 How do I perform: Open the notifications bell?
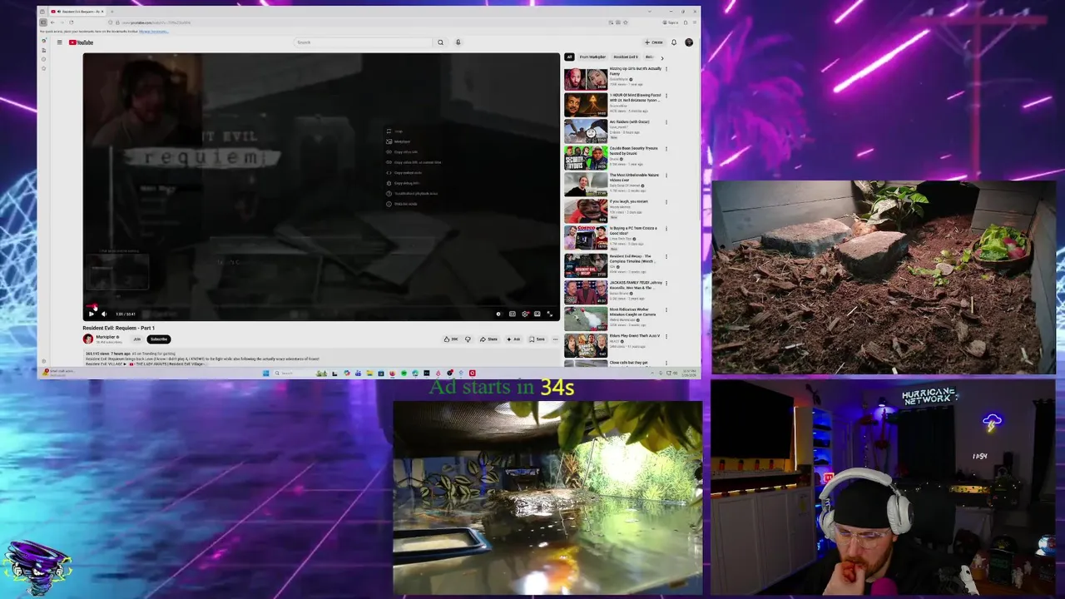point(674,42)
